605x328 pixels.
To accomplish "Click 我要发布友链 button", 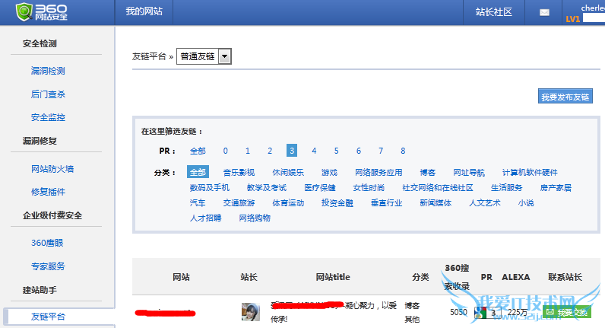I will pos(565,97).
